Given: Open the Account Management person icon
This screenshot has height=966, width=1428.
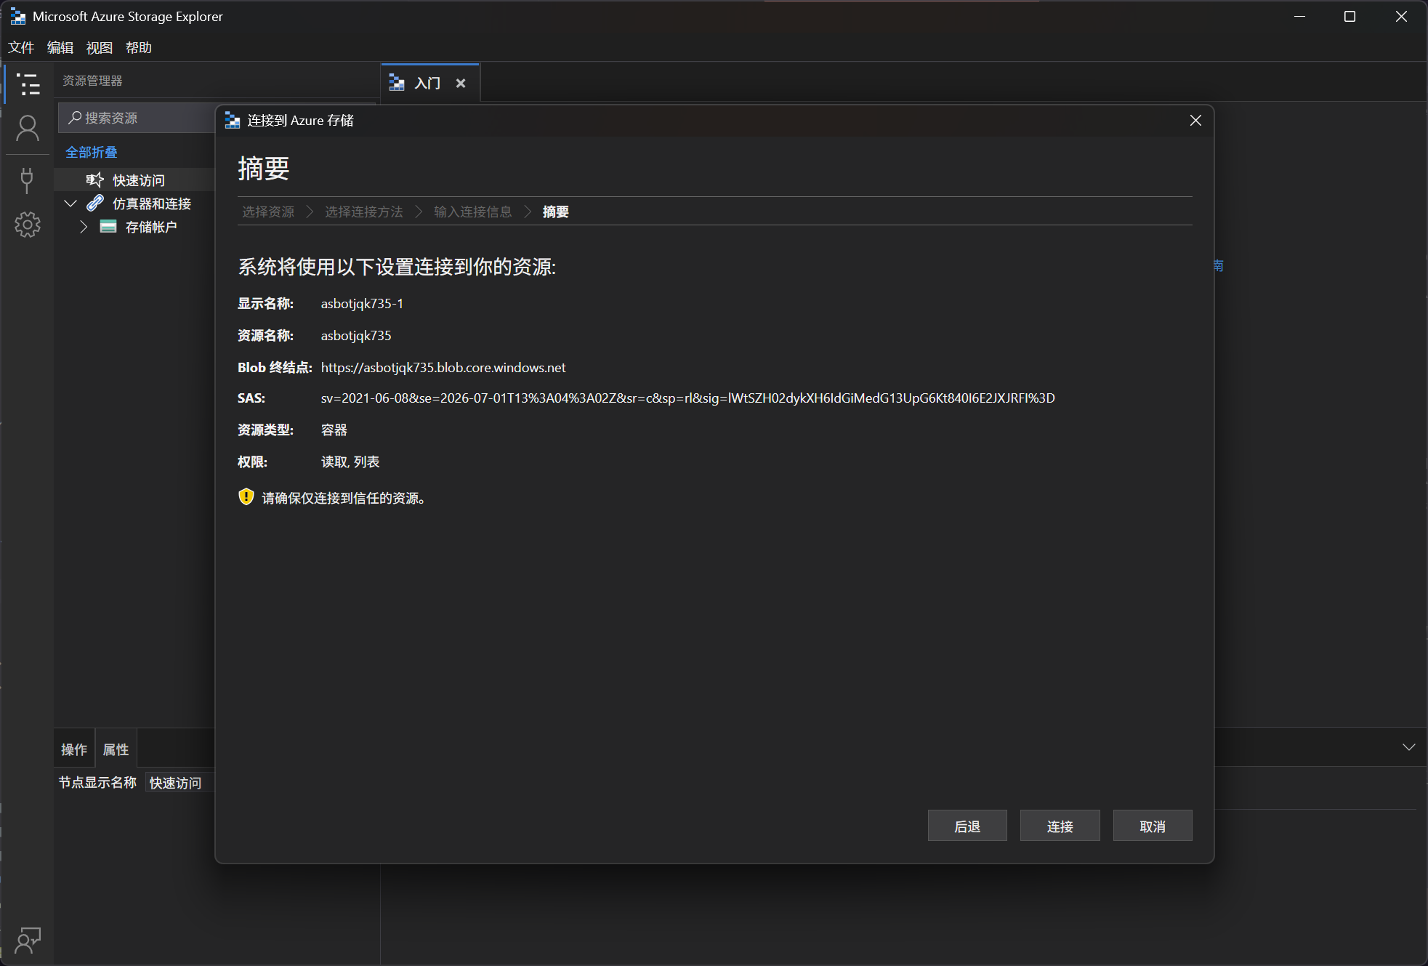Looking at the screenshot, I should [x=28, y=129].
